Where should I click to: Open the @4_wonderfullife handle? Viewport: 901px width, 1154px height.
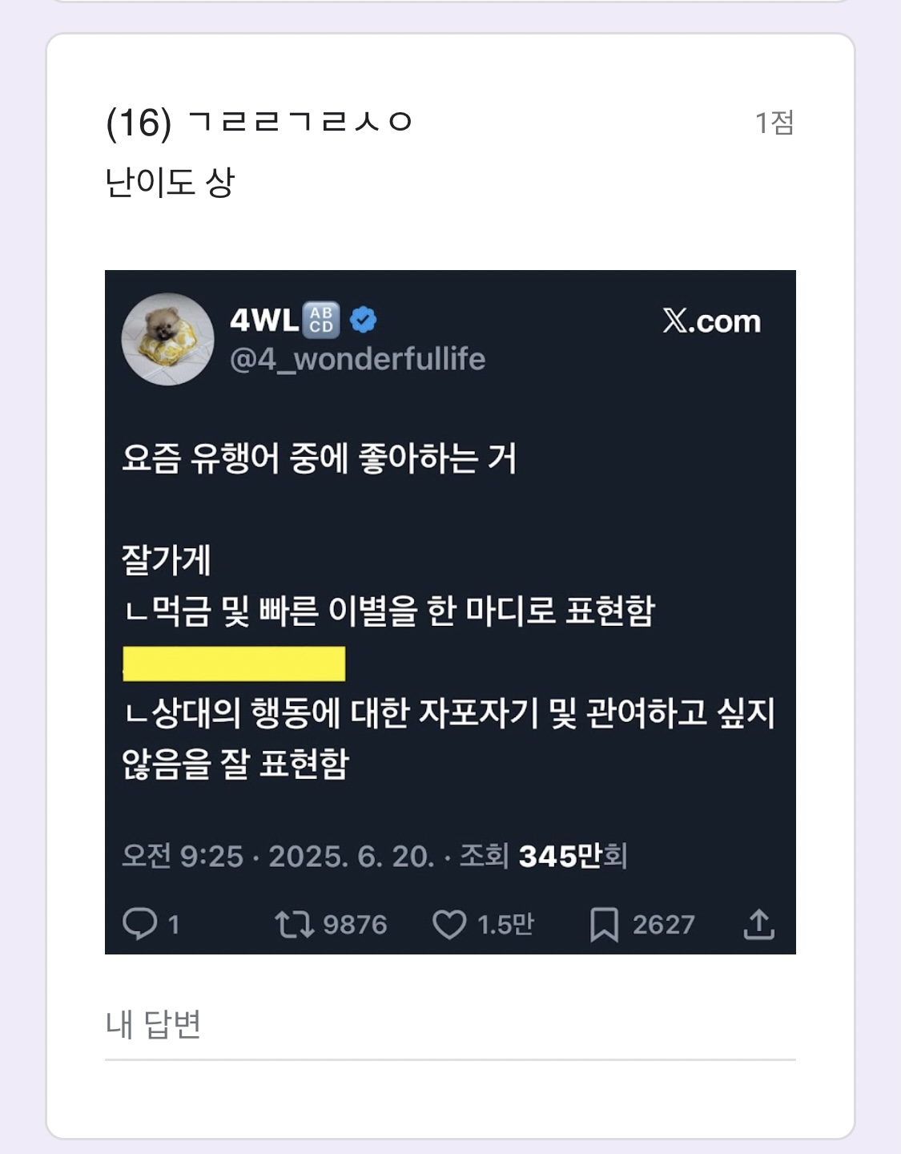(357, 359)
